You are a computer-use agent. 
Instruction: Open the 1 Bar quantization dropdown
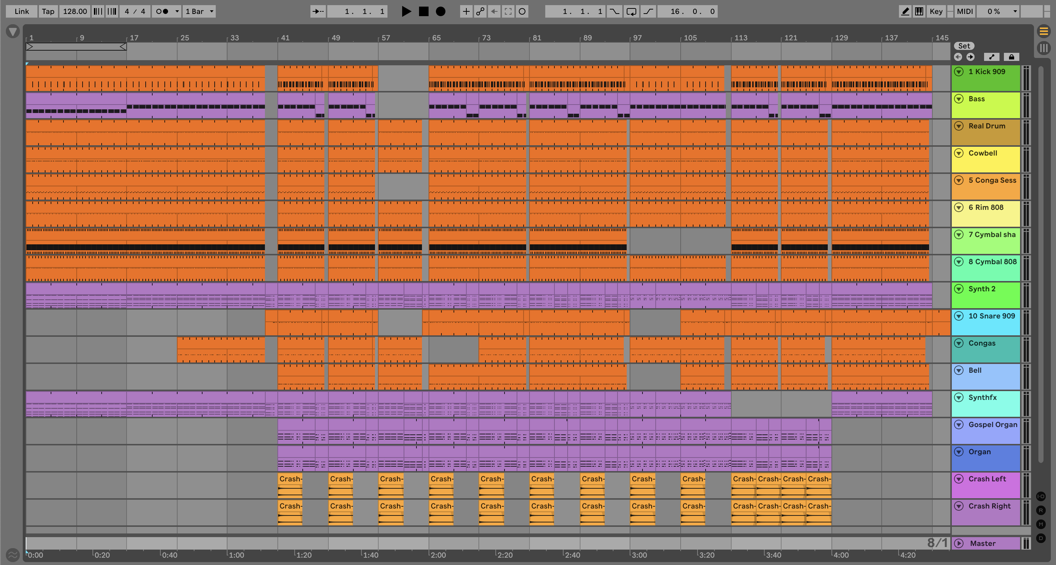point(199,11)
